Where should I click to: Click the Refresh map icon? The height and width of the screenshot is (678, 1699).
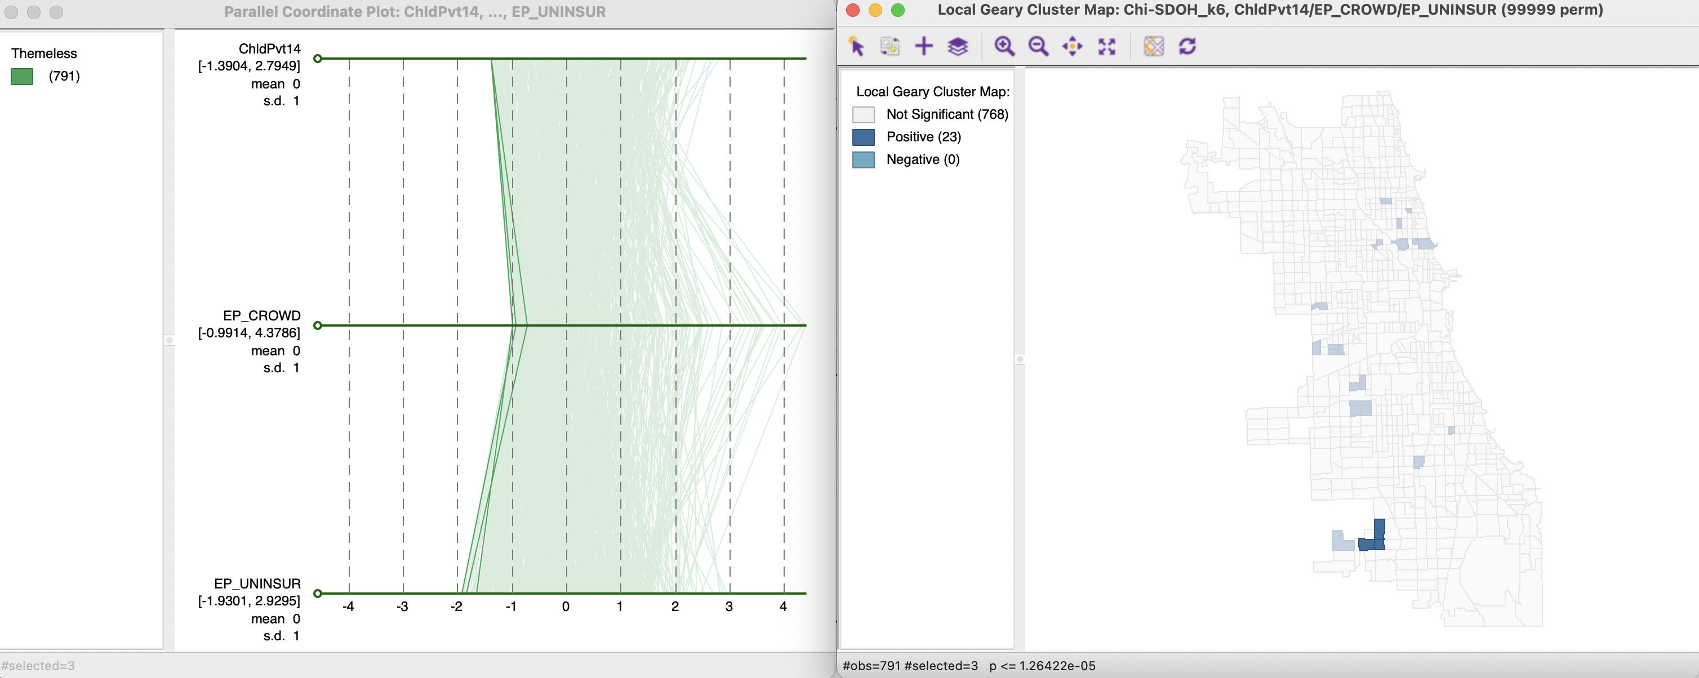(1187, 46)
